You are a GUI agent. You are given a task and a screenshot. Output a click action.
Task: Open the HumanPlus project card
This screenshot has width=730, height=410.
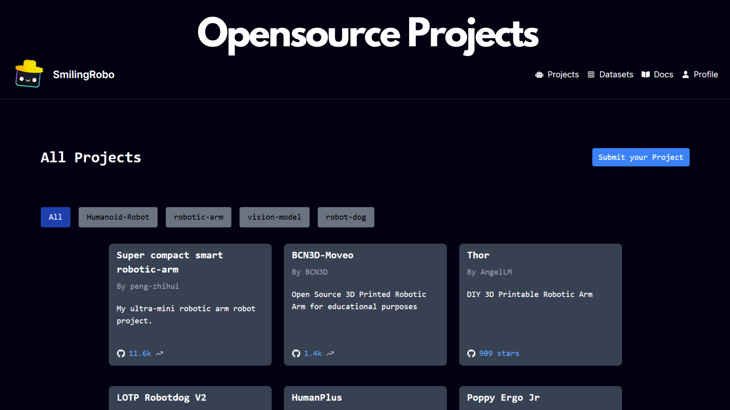point(365,398)
